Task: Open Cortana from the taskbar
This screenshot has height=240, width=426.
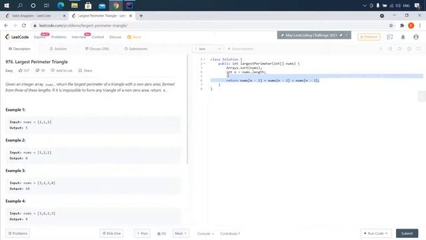Action: (x=33, y=5)
